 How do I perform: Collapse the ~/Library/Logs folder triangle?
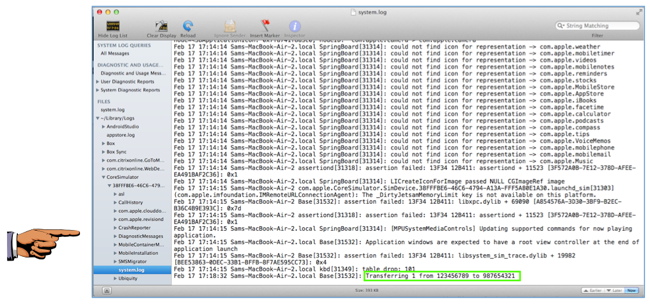98,118
